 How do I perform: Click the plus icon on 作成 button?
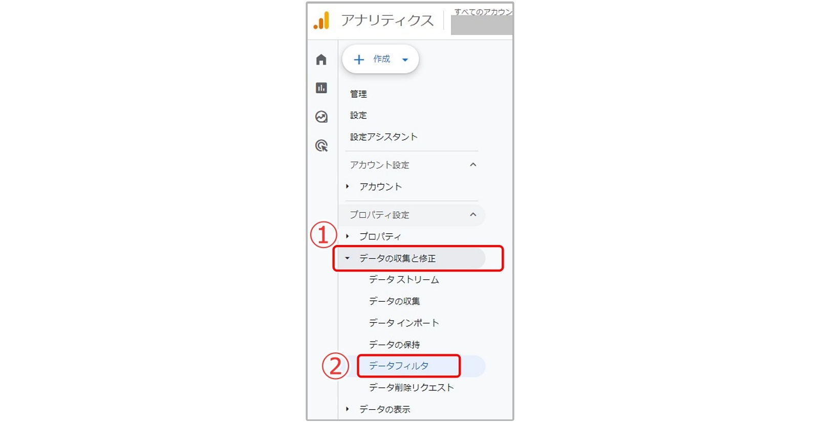click(x=359, y=60)
